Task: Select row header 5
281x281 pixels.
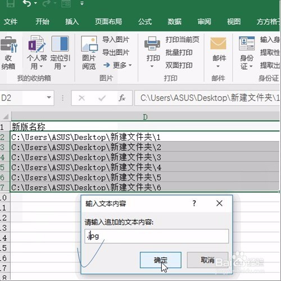Action: point(4,167)
